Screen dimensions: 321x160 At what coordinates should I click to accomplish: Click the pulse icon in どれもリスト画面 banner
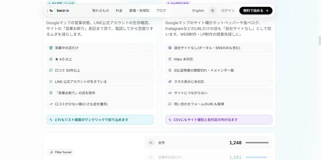coord(51,120)
